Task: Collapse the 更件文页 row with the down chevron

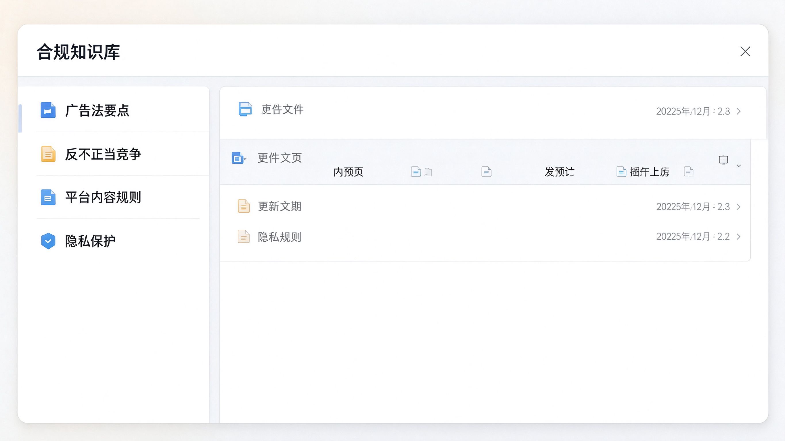Action: pyautogui.click(x=739, y=166)
